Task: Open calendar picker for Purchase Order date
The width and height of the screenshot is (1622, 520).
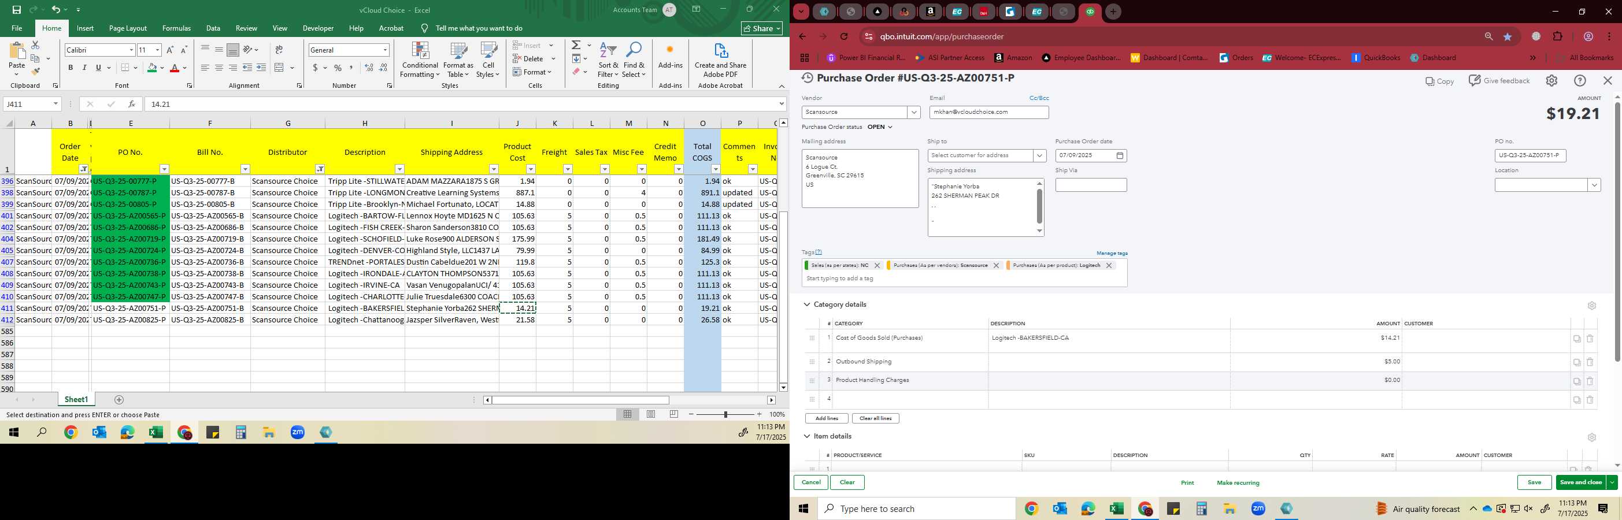Action: click(1120, 155)
